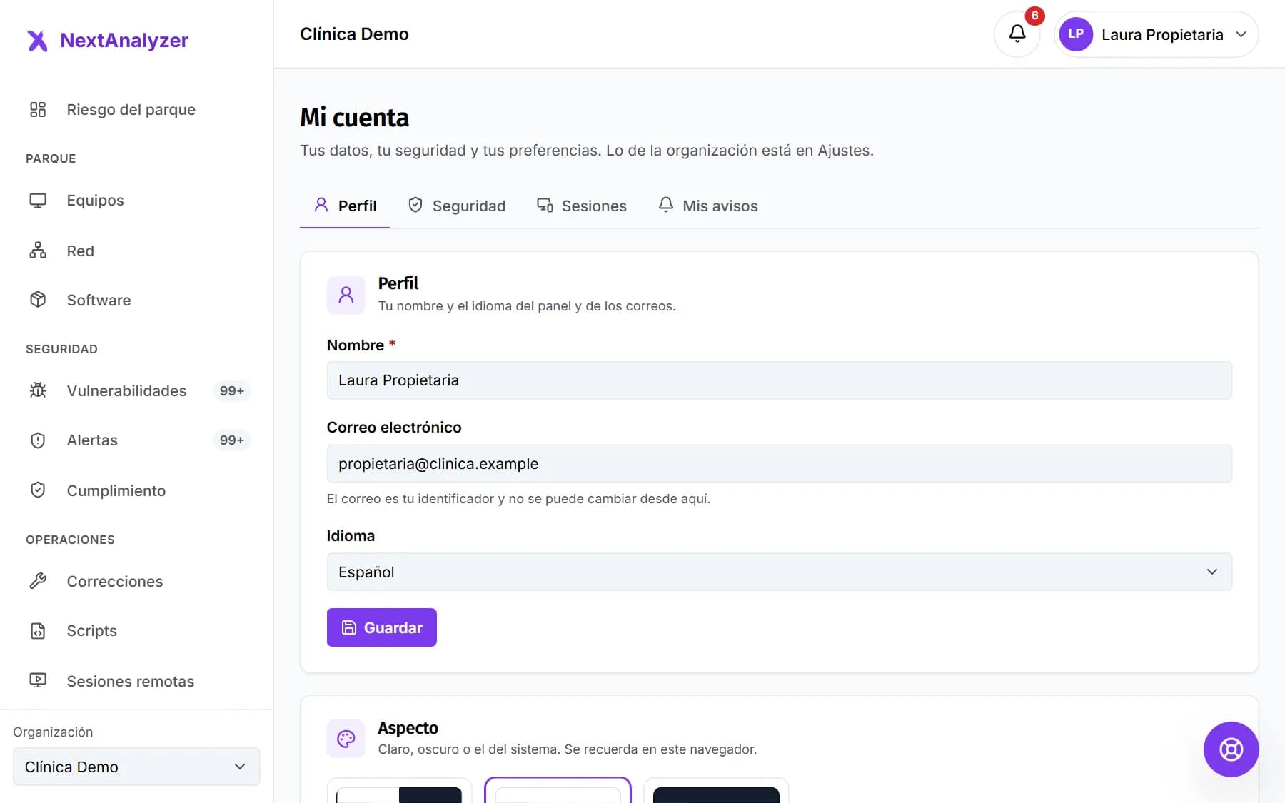Click into the Nombre input field

coord(779,380)
